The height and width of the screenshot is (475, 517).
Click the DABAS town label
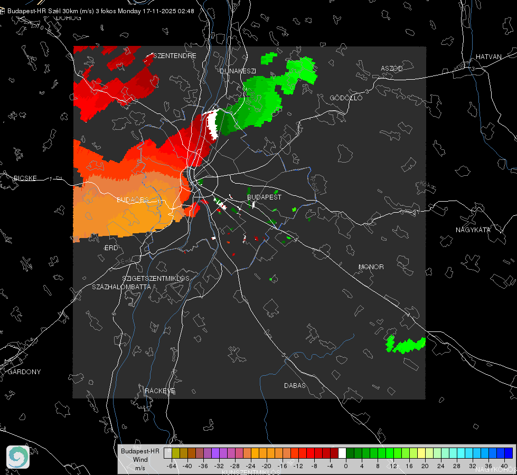click(295, 385)
